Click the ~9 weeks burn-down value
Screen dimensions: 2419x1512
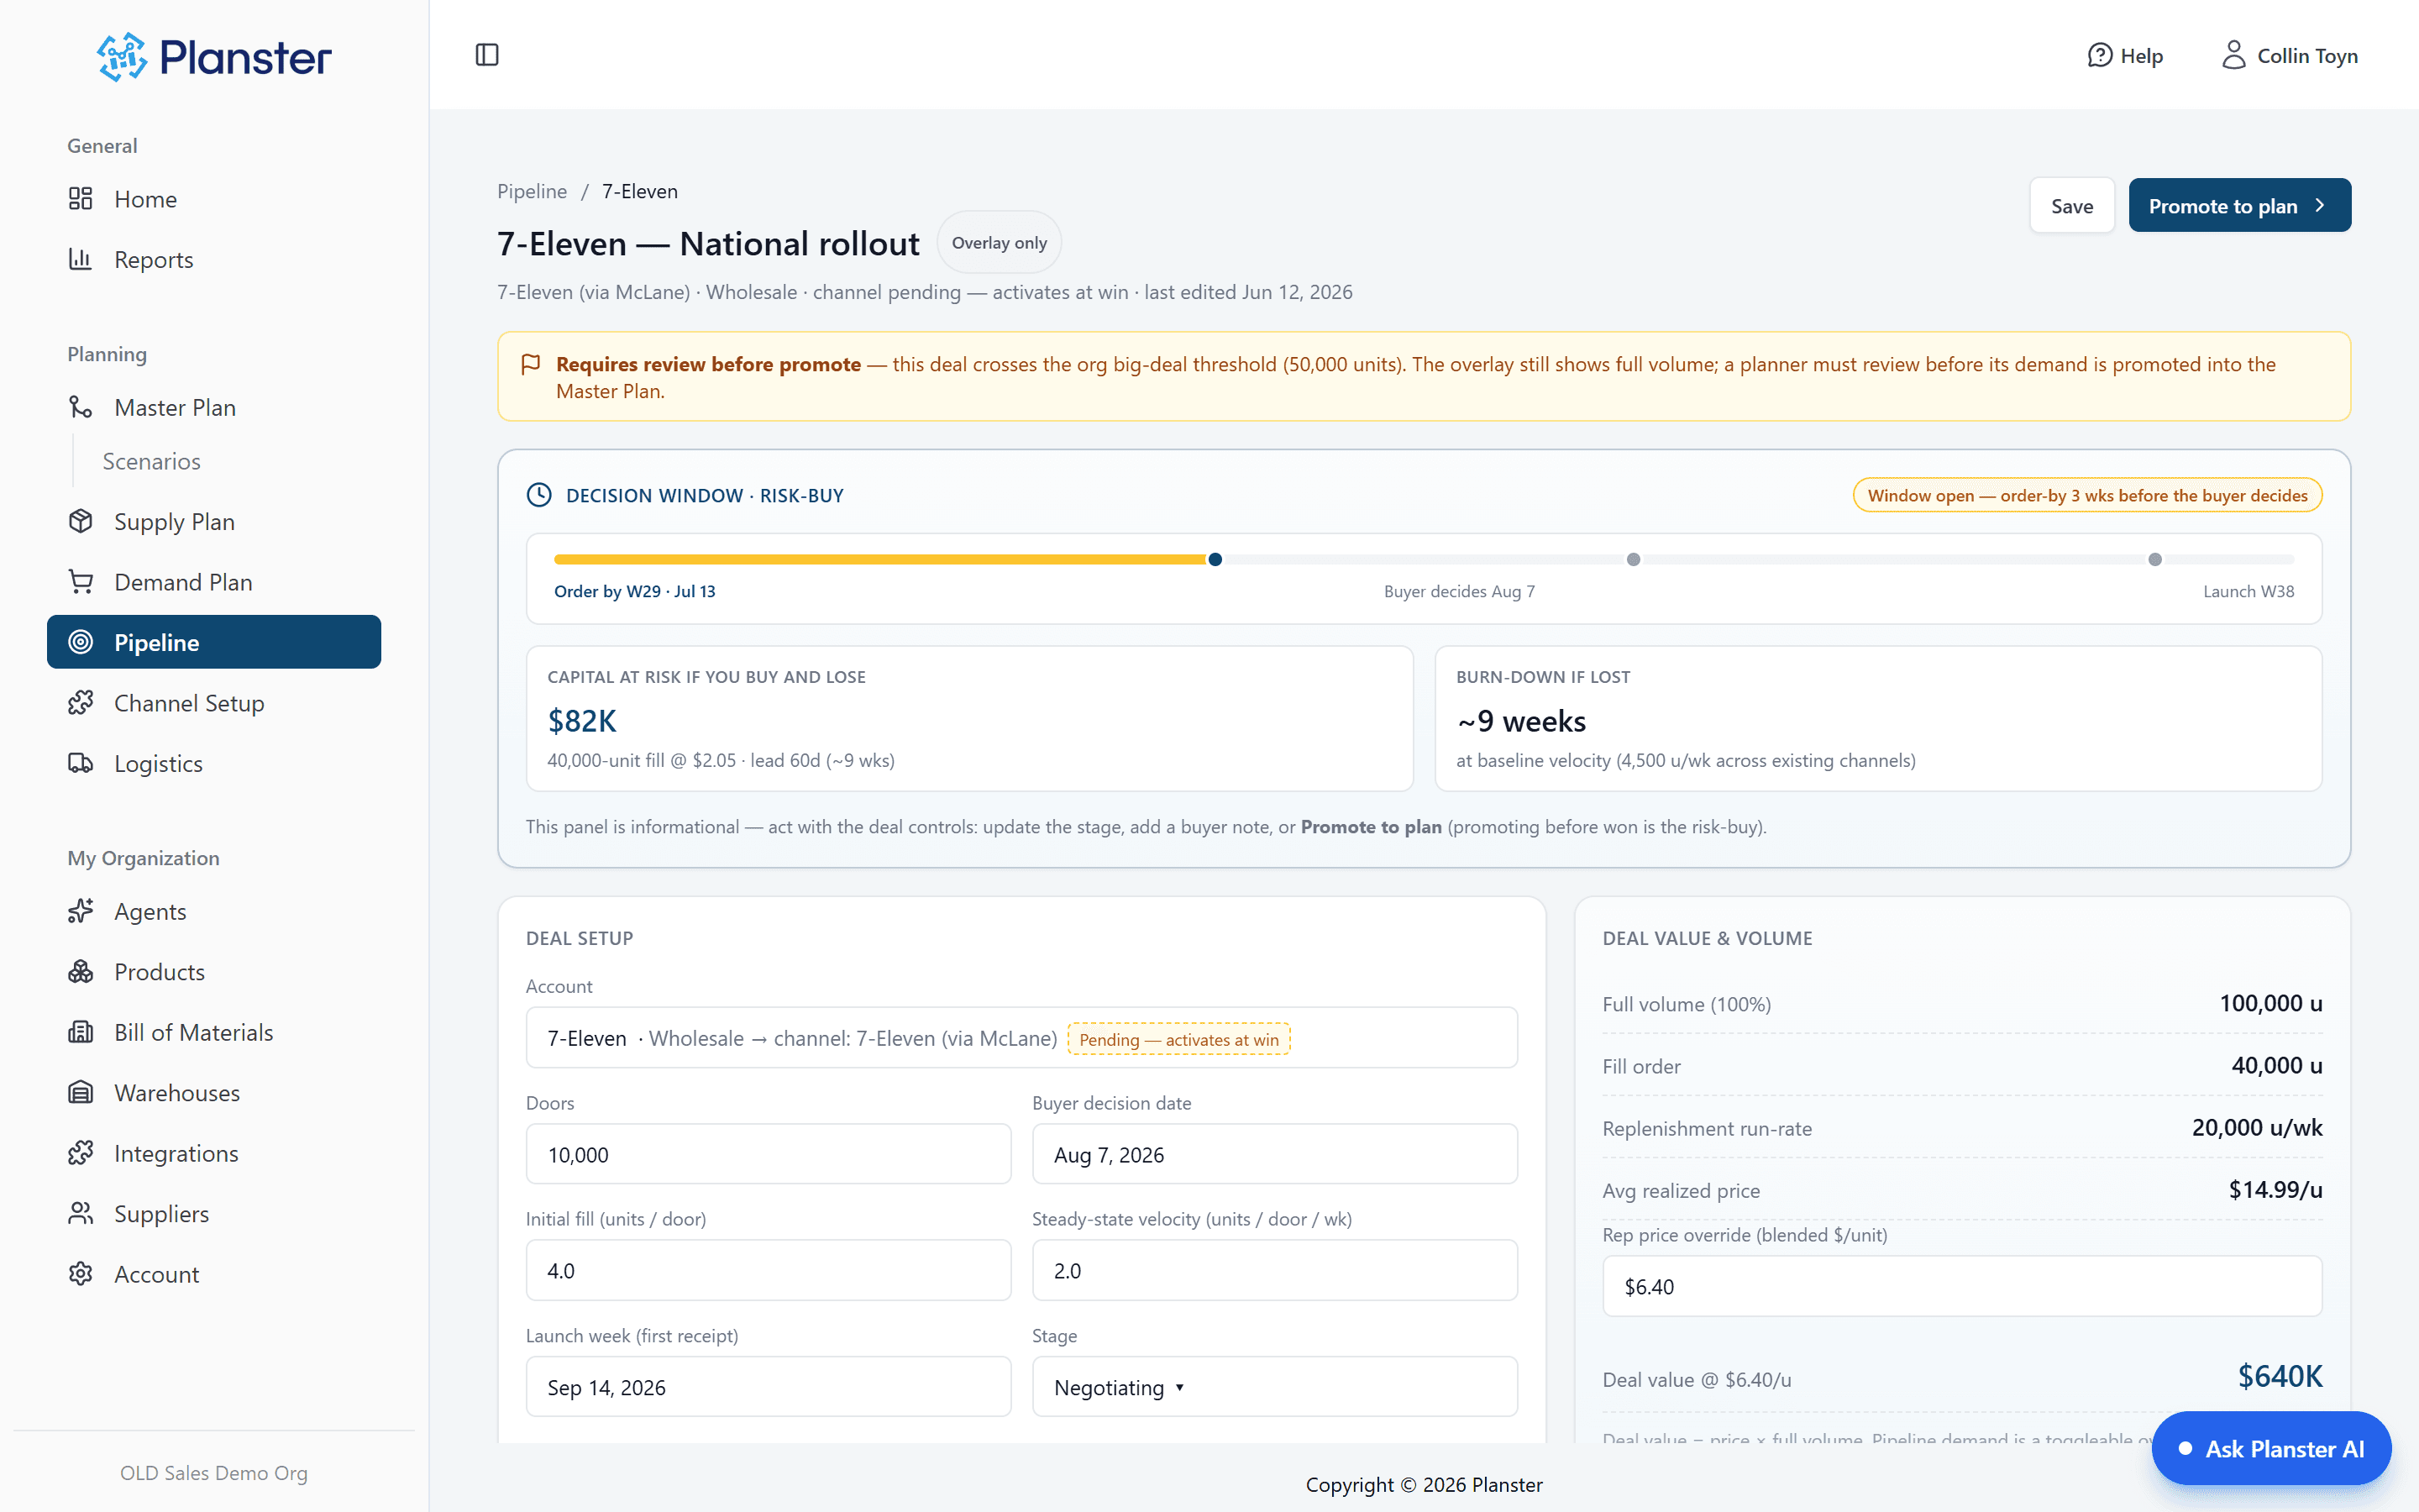pyautogui.click(x=1520, y=721)
